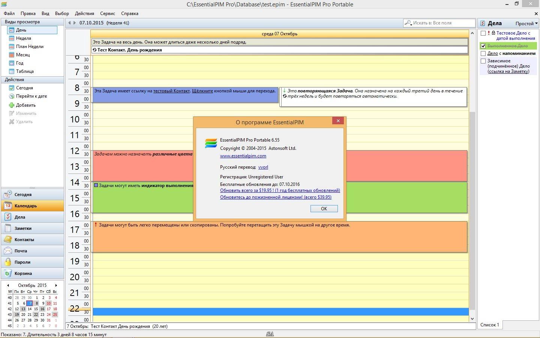The width and height of the screenshot is (540, 338).
Task: Check the Тестовое Дело task checkbox
Action: [483, 33]
